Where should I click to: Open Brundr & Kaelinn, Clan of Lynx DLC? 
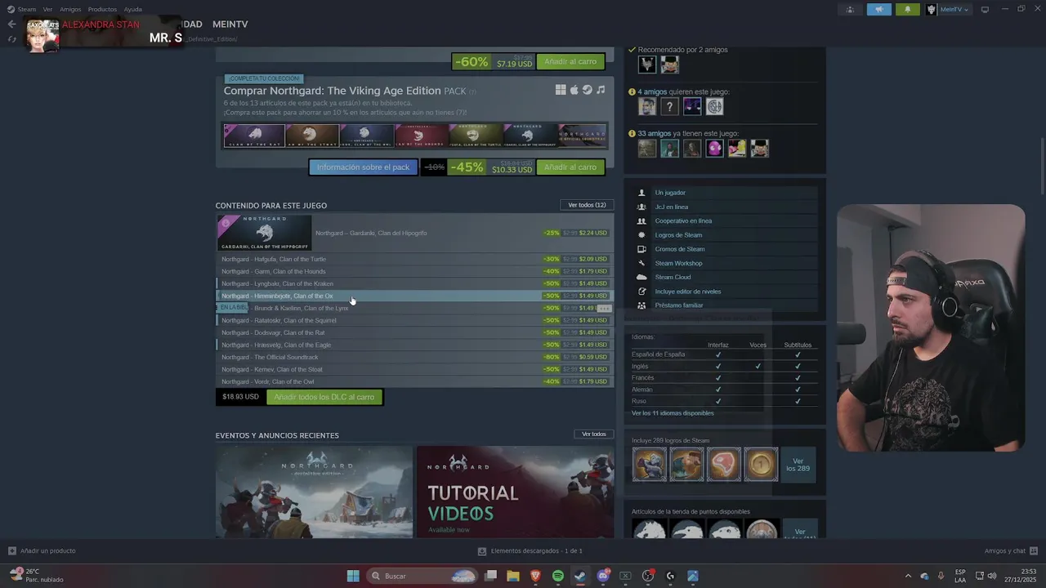(414, 308)
